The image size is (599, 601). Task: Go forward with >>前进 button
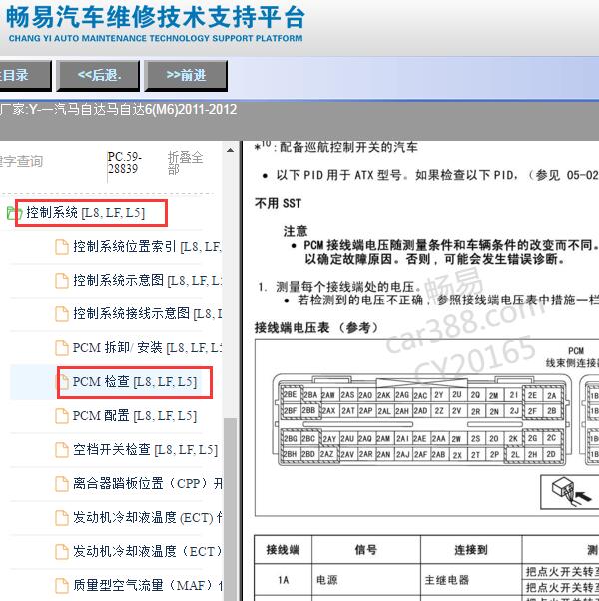click(186, 75)
